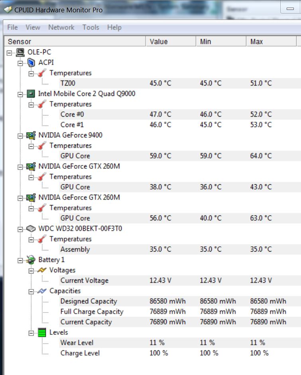Screen dimensions: 301x375
Task: Select the Current Voltage row
Action: coord(180,280)
